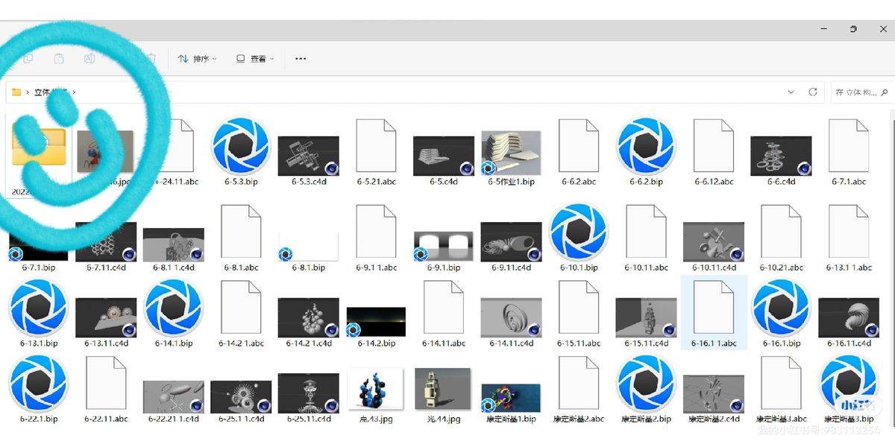Screen dimensions: 895x447
Task: Select the blank file 6-6.2.abc
Action: [579, 152]
